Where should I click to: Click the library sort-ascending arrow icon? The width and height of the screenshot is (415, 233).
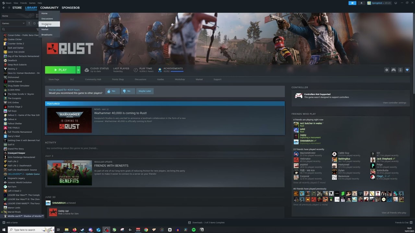[x=29, y=23]
